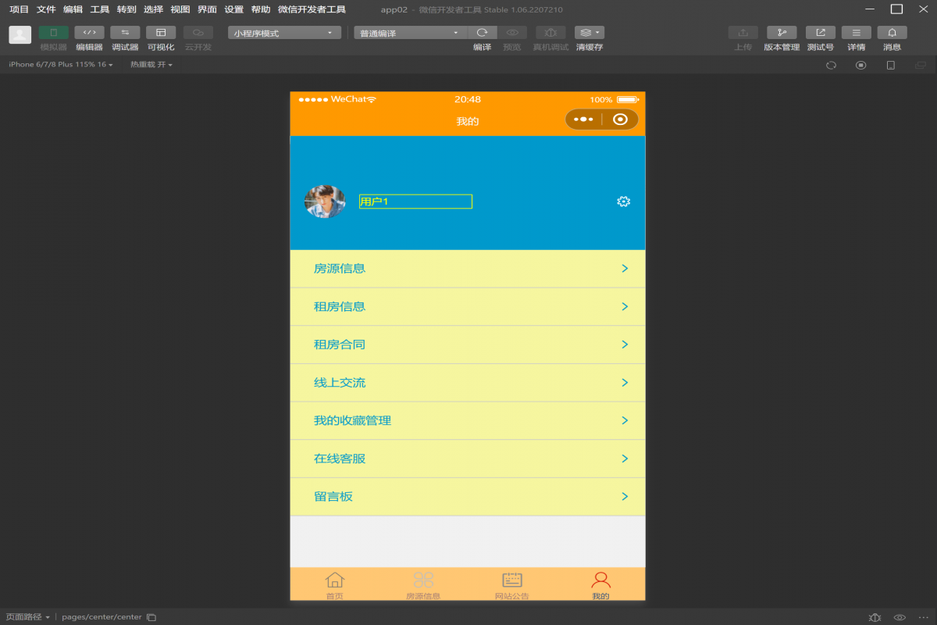Click the status bar eye icon
The image size is (937, 625).
click(900, 617)
